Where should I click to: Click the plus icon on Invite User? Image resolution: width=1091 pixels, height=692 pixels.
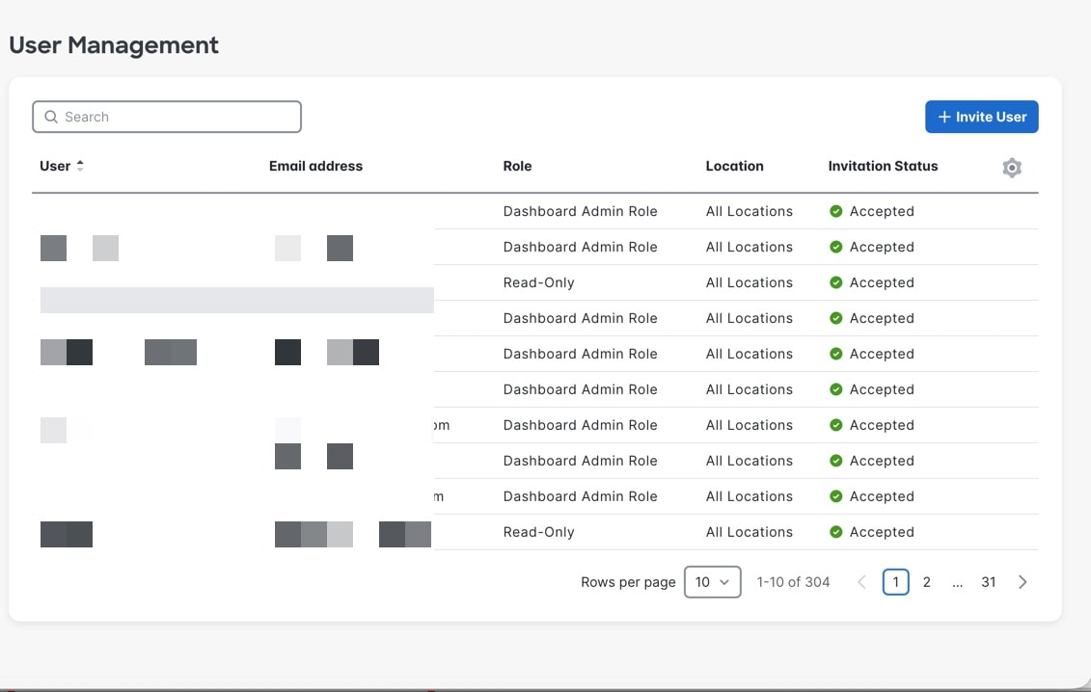tap(944, 117)
